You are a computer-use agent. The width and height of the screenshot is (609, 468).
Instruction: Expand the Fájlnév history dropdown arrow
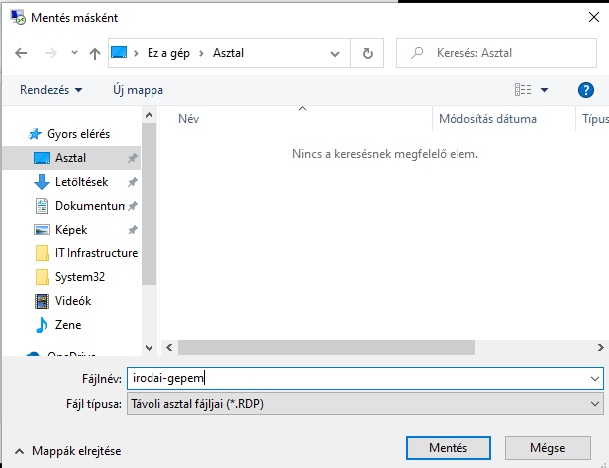tap(595, 379)
